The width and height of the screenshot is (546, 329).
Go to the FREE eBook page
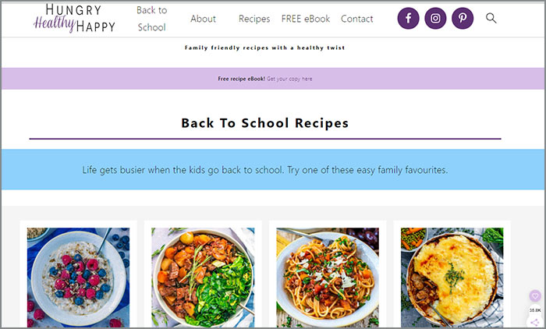pyautogui.click(x=306, y=19)
